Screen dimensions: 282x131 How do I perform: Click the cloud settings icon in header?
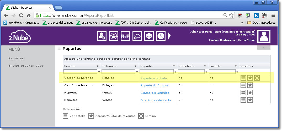click(x=137, y=36)
